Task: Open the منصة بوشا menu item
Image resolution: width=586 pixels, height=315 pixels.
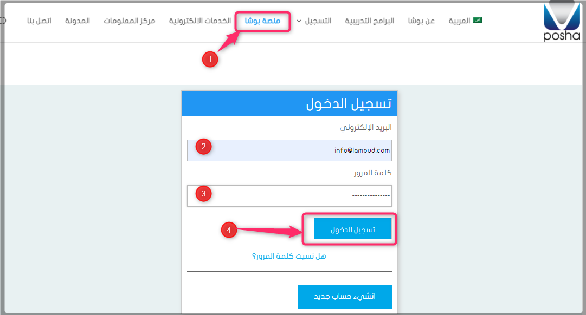Action: (x=262, y=21)
